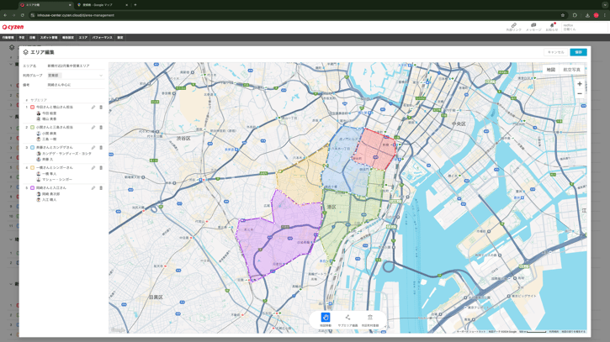610x342 pixels.
Task: Edit sub-area 3 with pencil icon
Action: [x=93, y=148]
